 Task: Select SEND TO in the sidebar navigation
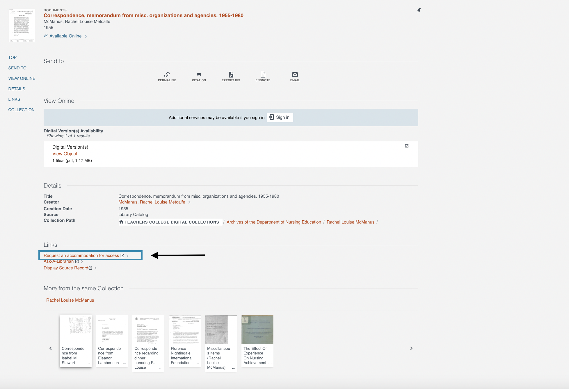17,68
